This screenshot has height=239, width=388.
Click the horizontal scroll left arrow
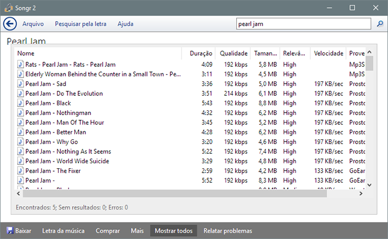pyautogui.click(x=18, y=193)
